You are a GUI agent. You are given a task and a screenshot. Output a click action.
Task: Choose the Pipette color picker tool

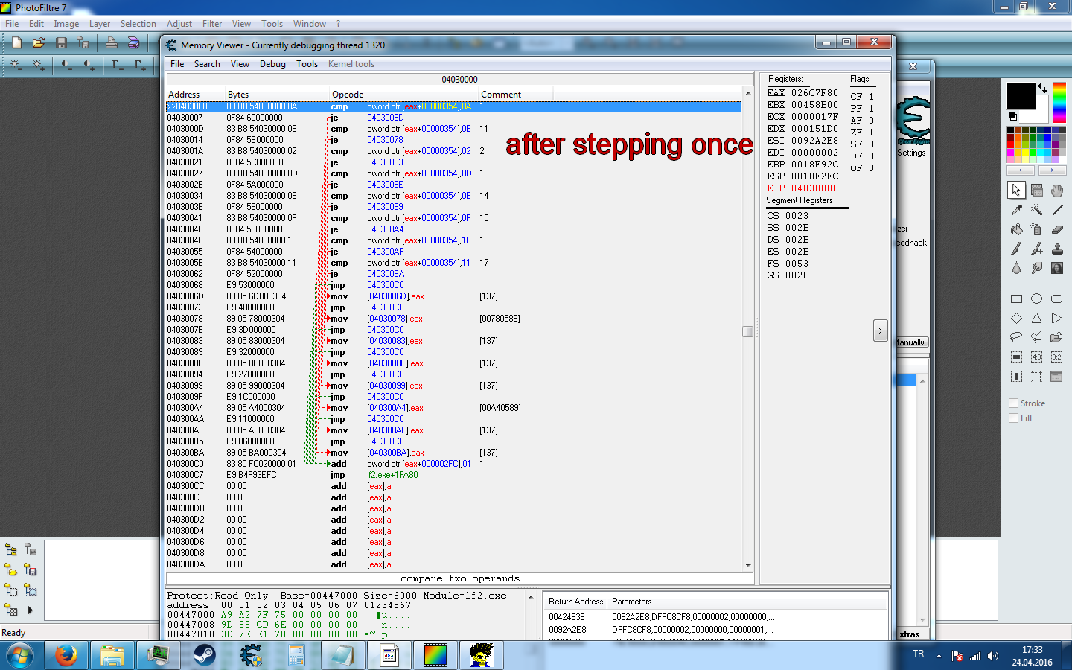pos(1016,210)
